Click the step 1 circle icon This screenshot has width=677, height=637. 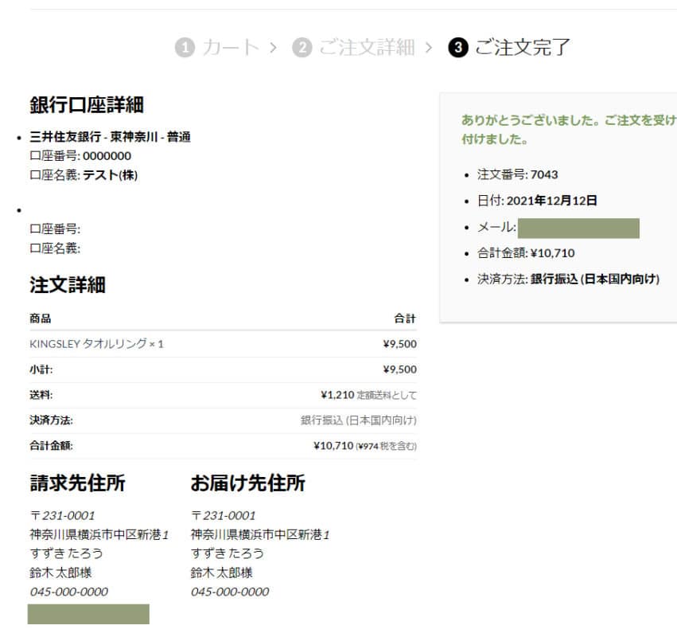185,48
